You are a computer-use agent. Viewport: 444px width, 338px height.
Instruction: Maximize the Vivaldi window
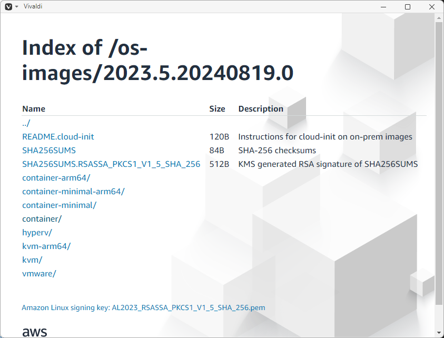click(x=407, y=6)
